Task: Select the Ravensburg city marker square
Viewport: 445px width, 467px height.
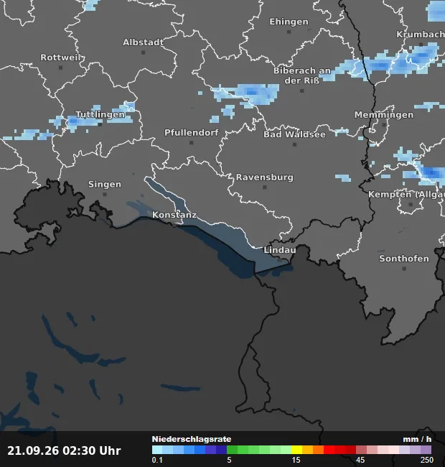Action: click(264, 188)
